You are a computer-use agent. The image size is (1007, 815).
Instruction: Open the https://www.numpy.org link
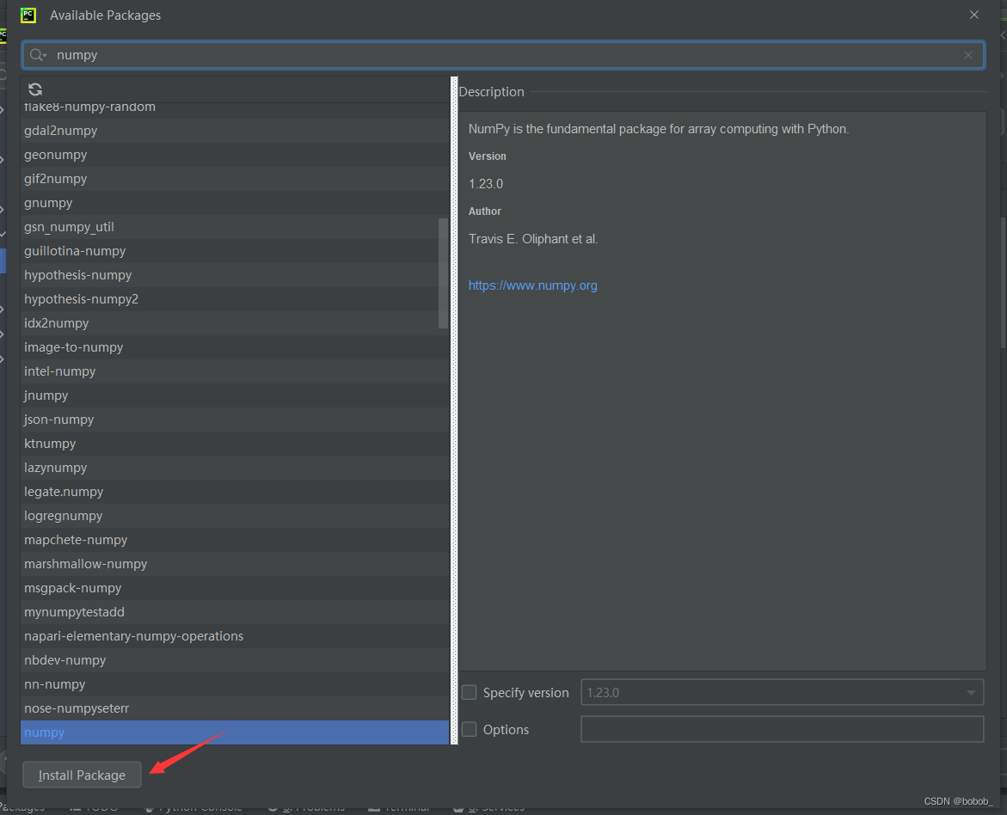[532, 285]
